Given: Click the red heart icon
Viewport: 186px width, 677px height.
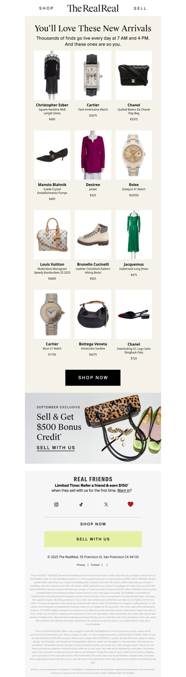Looking at the screenshot, I should [x=131, y=504].
